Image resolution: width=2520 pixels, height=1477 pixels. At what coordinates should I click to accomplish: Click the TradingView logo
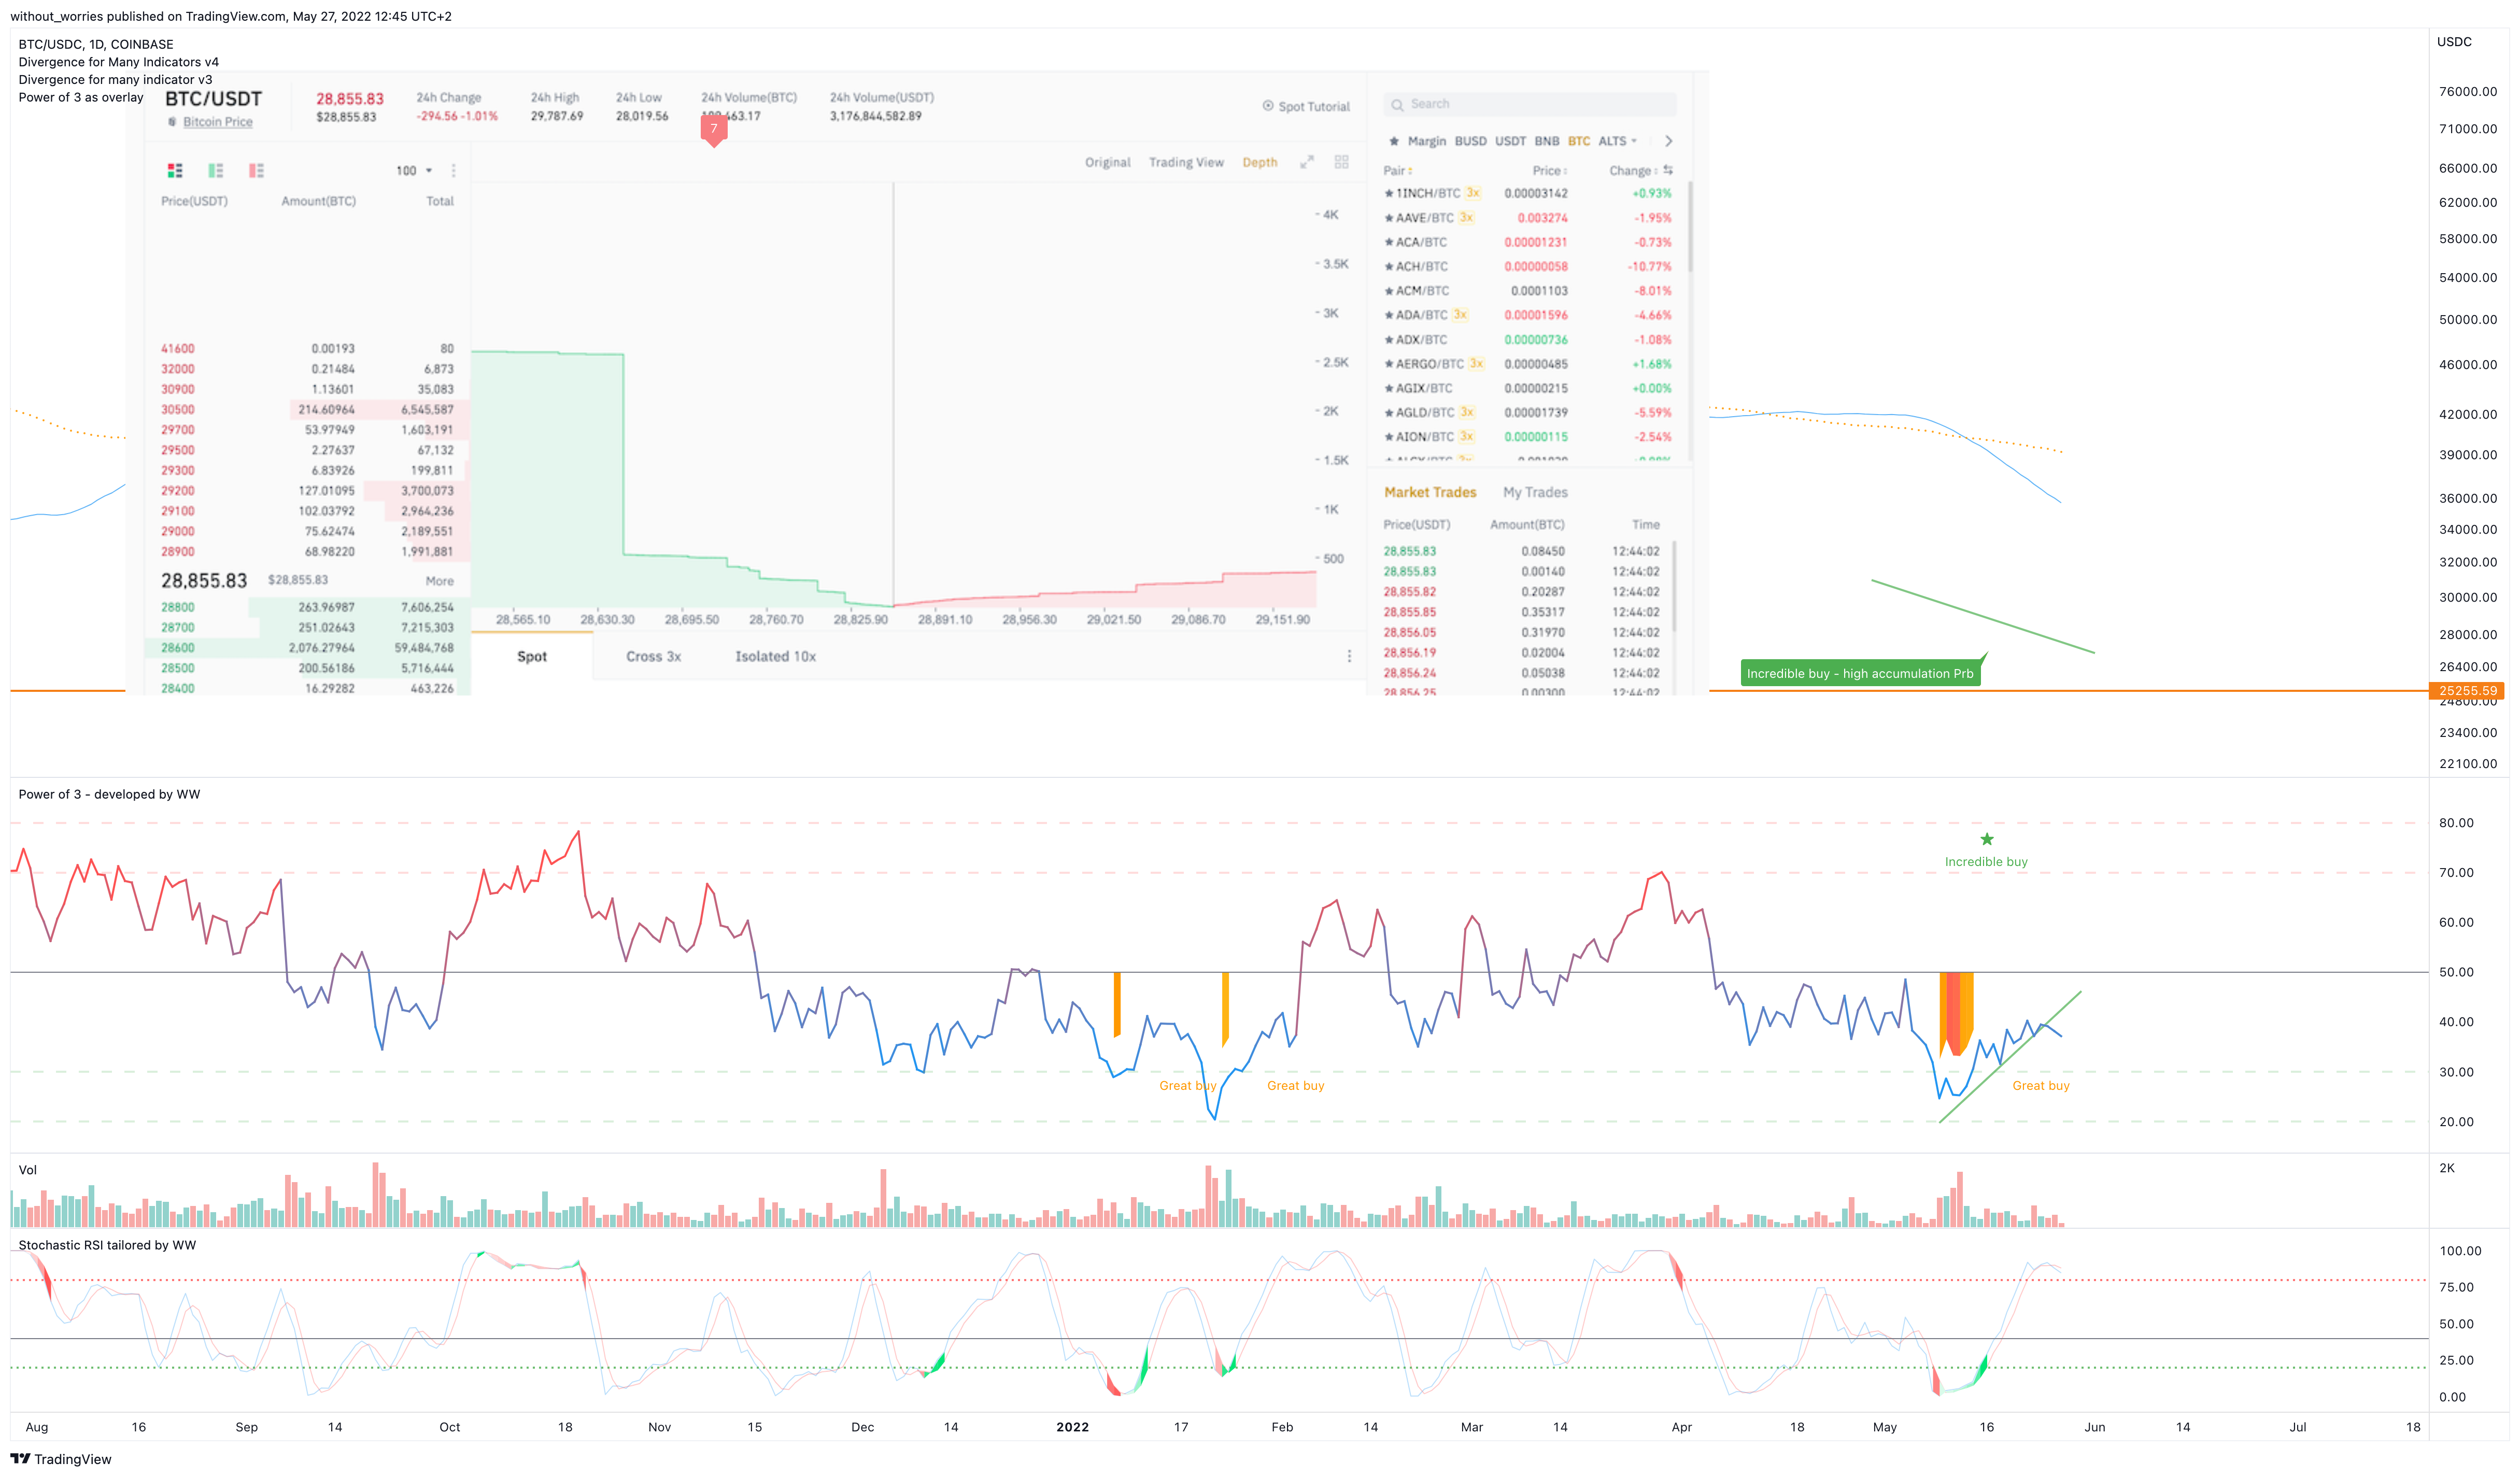(x=60, y=1459)
